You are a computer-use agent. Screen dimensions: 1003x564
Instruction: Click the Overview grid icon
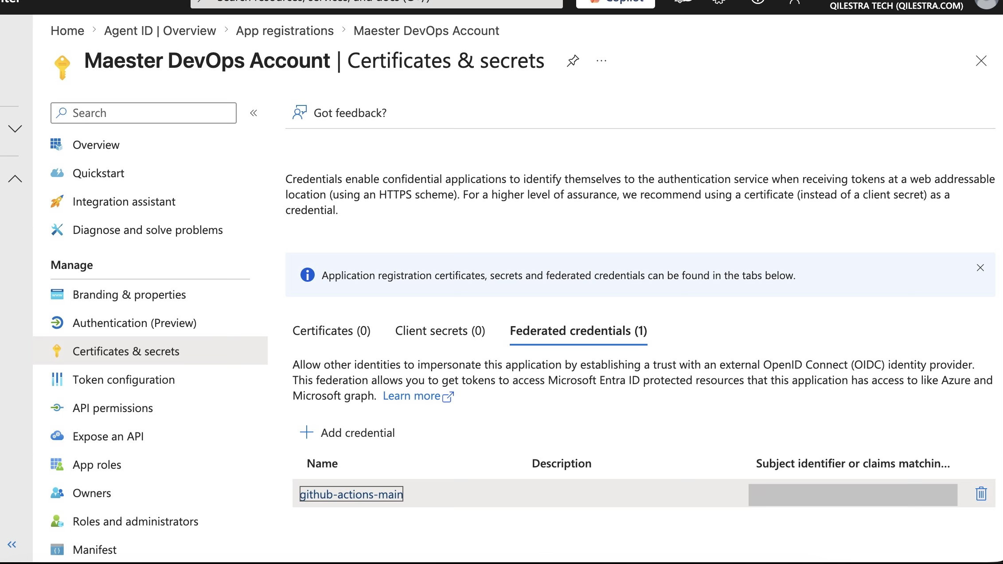(57, 144)
